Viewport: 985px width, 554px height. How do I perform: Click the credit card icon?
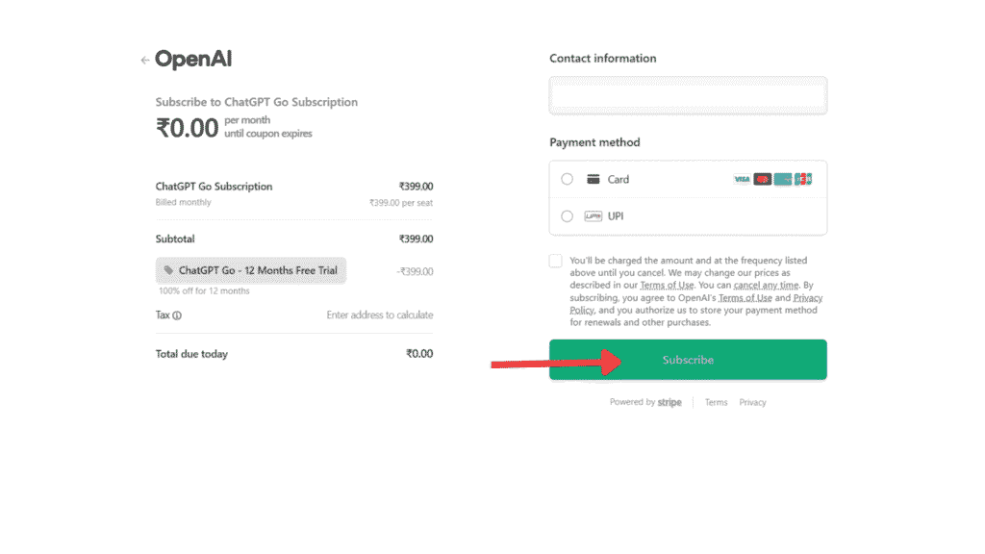[x=594, y=179]
